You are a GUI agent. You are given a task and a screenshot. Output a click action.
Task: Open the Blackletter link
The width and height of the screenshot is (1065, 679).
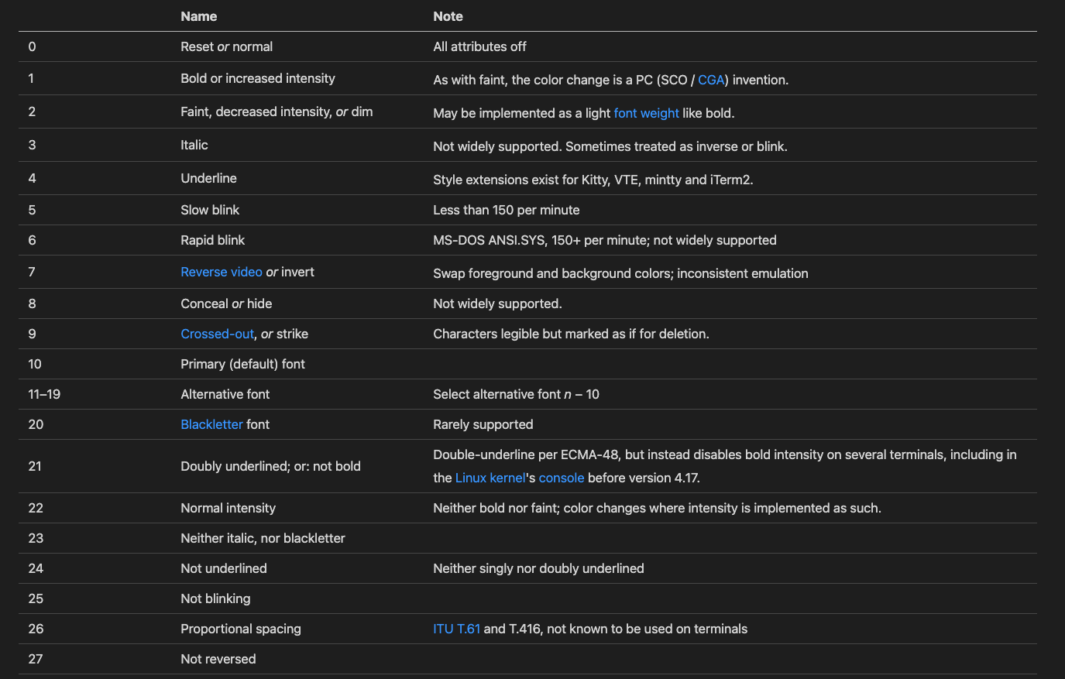pyautogui.click(x=211, y=424)
